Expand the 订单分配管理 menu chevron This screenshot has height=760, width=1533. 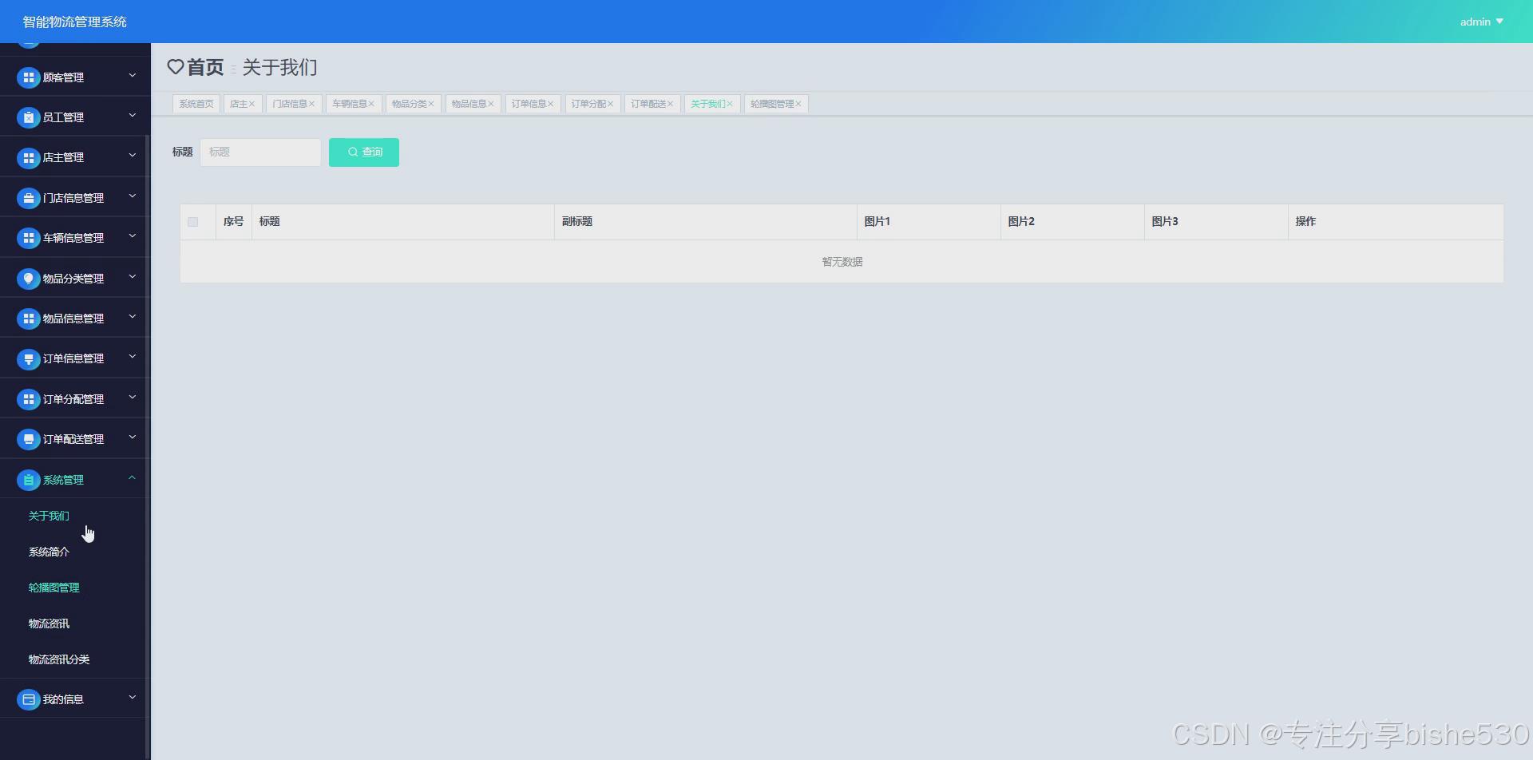(133, 398)
